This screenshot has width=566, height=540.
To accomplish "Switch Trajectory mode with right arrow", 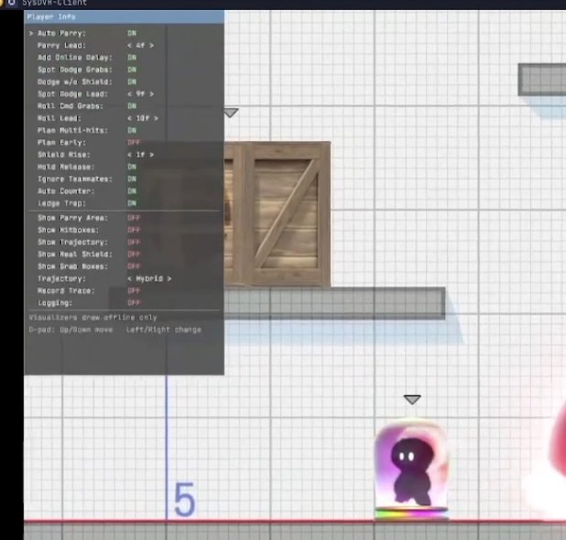I will tap(169, 279).
